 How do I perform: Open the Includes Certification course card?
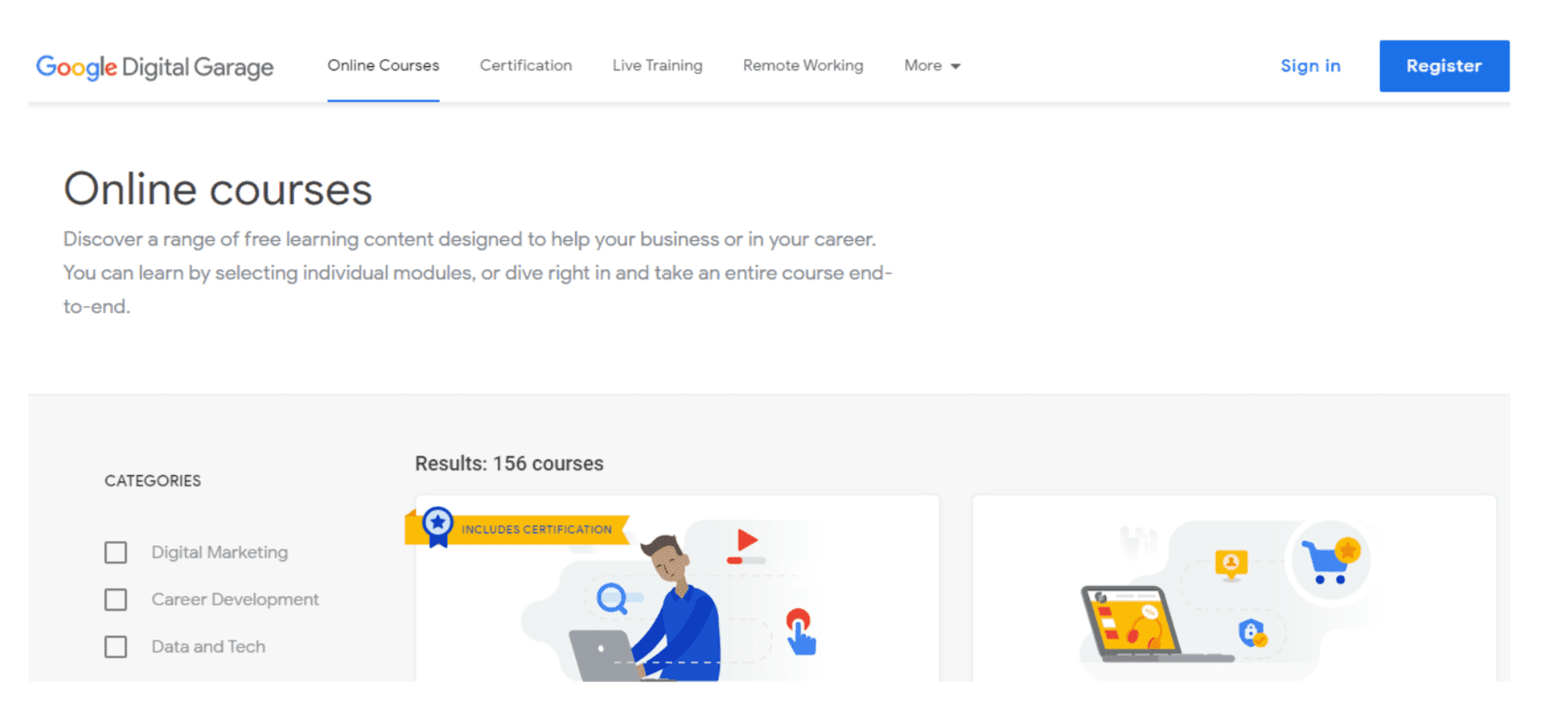pyautogui.click(x=677, y=588)
